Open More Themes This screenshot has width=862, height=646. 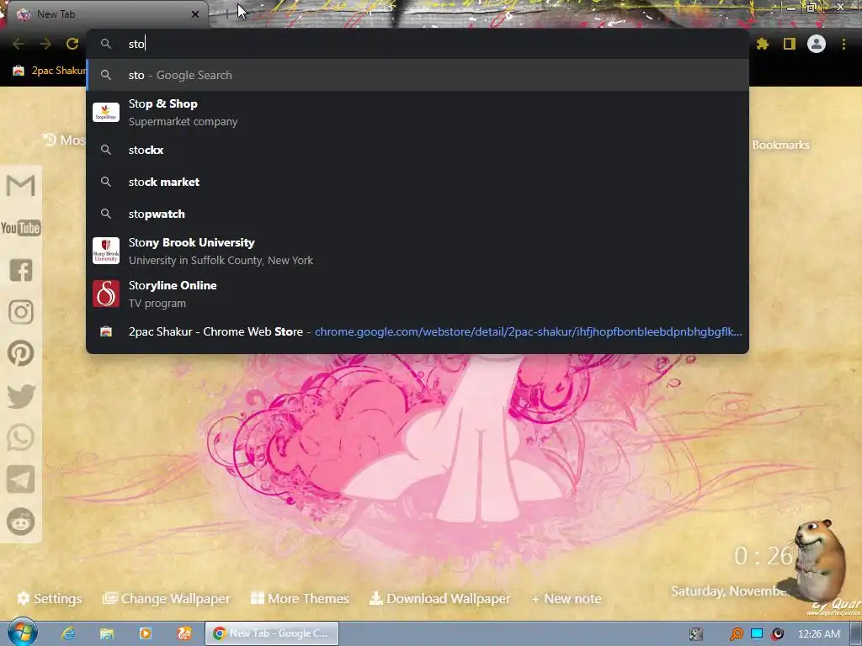[300, 598]
